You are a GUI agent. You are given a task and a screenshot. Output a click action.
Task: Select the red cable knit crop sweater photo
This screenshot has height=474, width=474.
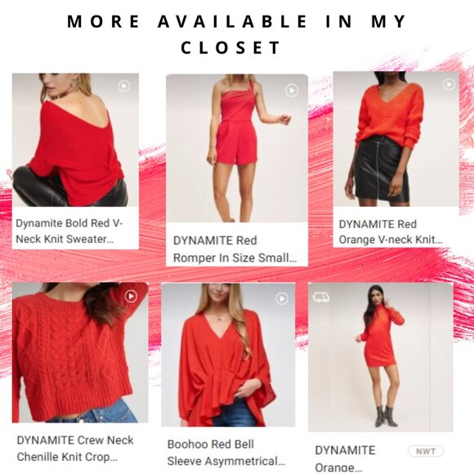coord(80,352)
